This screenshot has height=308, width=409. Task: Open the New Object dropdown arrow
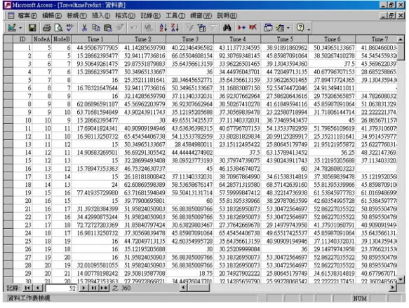[x=288, y=28]
